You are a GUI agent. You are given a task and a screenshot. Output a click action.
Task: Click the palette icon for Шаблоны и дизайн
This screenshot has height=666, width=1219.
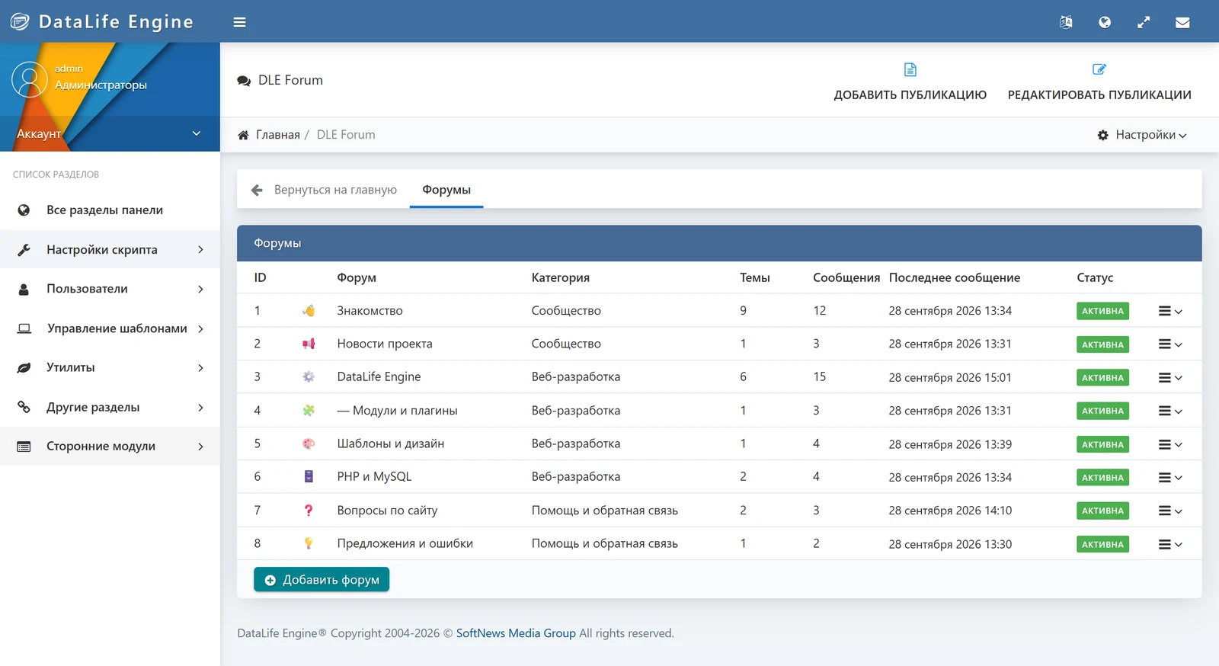pos(309,443)
